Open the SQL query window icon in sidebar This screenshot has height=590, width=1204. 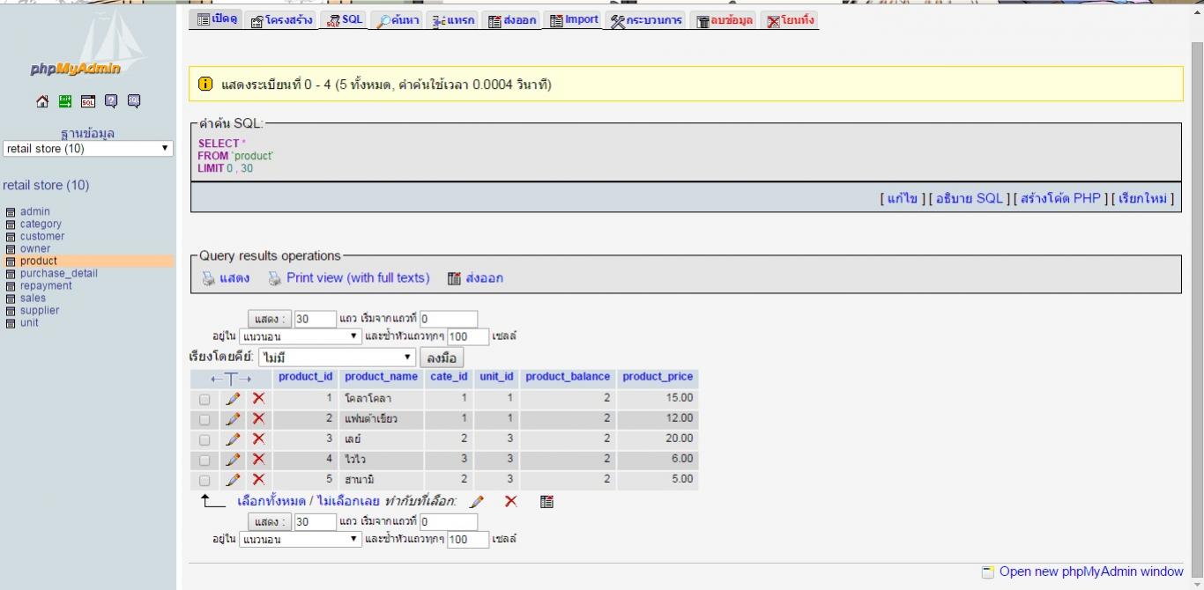click(88, 100)
